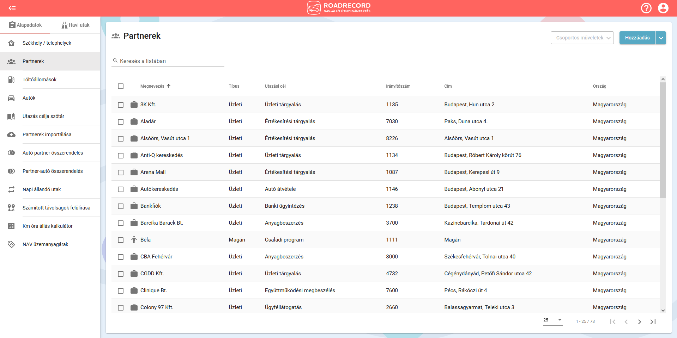Jump to the first page arrow
This screenshot has height=338, width=677.
613,321
